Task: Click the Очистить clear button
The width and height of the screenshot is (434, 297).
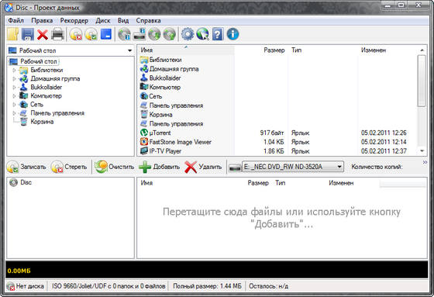Action: (115, 167)
